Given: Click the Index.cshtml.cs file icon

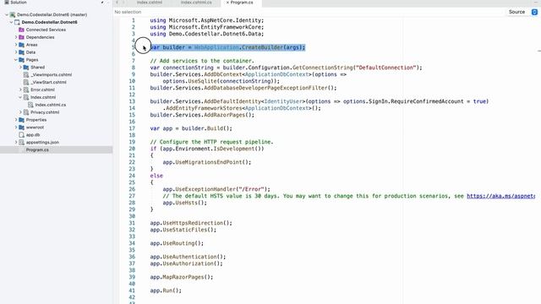Looking at the screenshot, I should (x=30, y=105).
